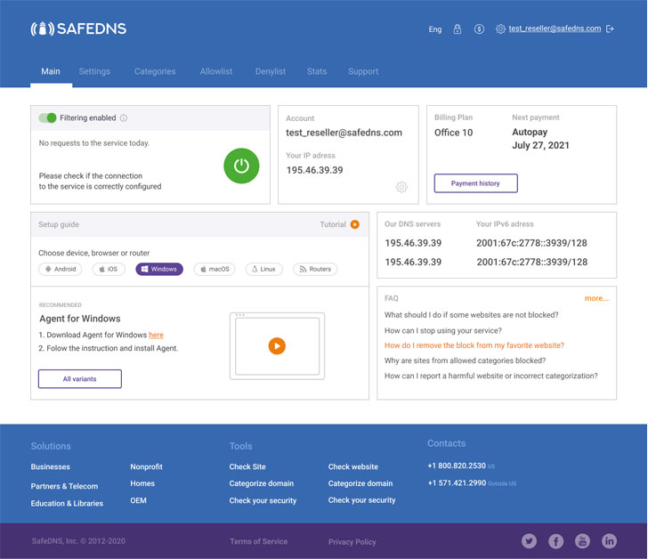Click the Tutorial label text
This screenshot has height=559, width=648.
point(333,224)
